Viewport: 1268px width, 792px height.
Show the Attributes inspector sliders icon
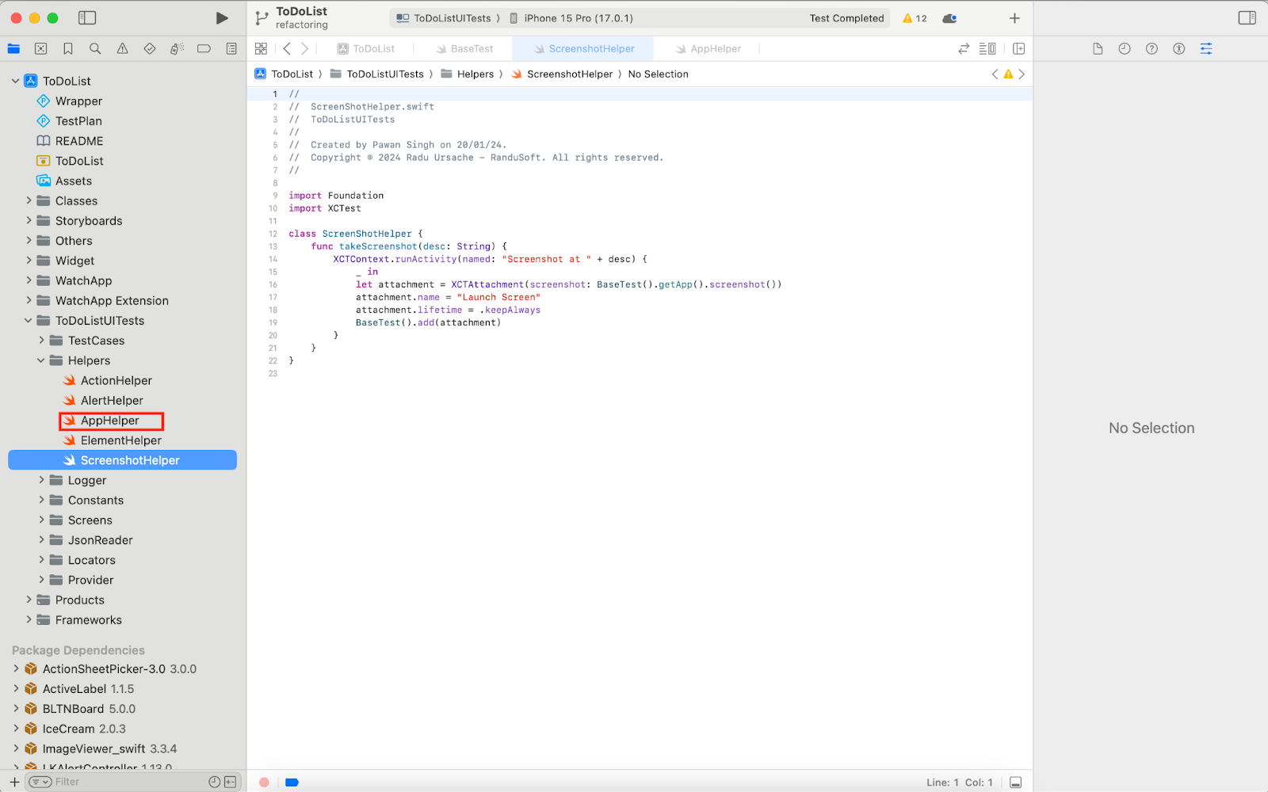pos(1206,49)
